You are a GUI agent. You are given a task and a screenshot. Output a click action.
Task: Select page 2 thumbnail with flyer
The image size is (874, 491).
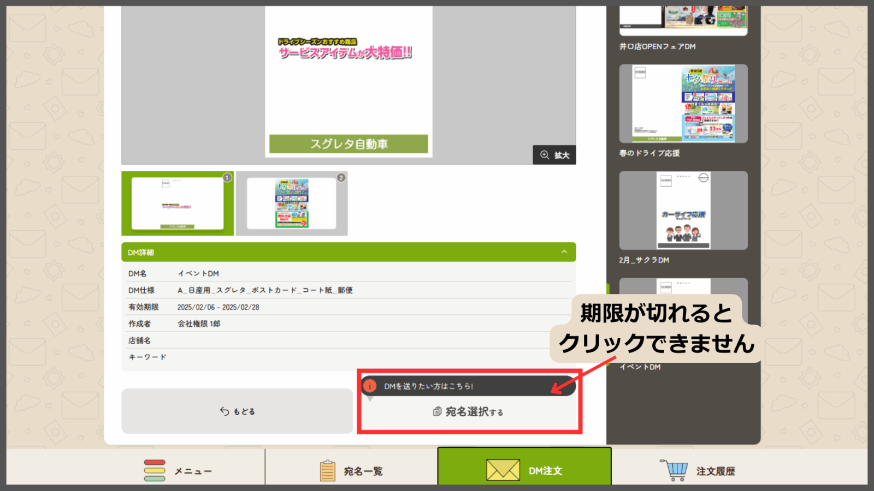(x=292, y=203)
